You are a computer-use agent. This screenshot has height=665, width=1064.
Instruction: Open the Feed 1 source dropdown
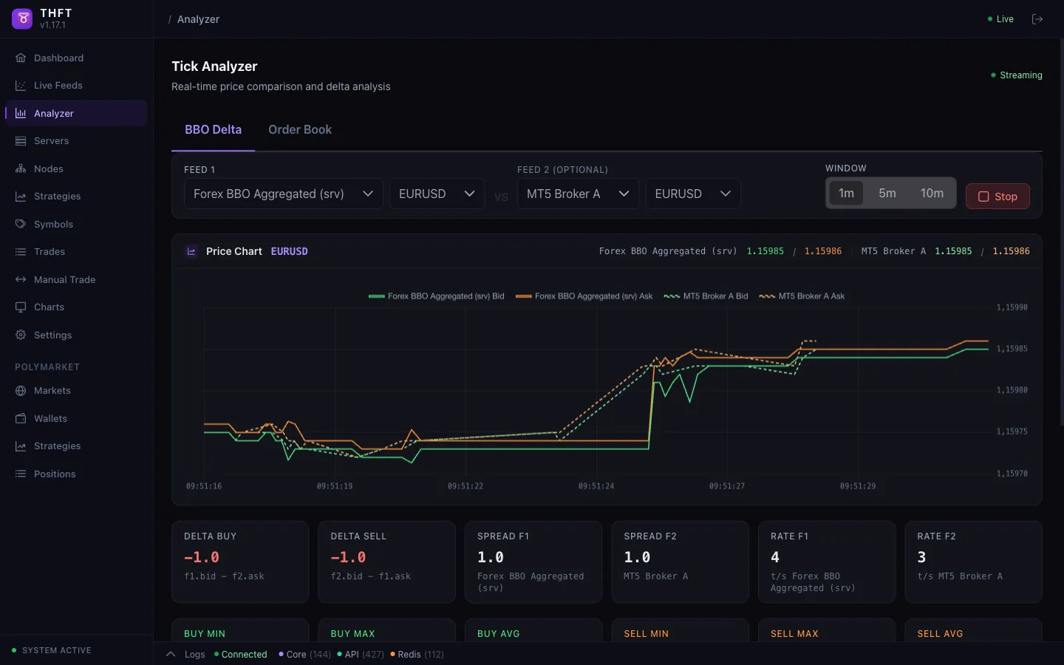[x=283, y=194]
